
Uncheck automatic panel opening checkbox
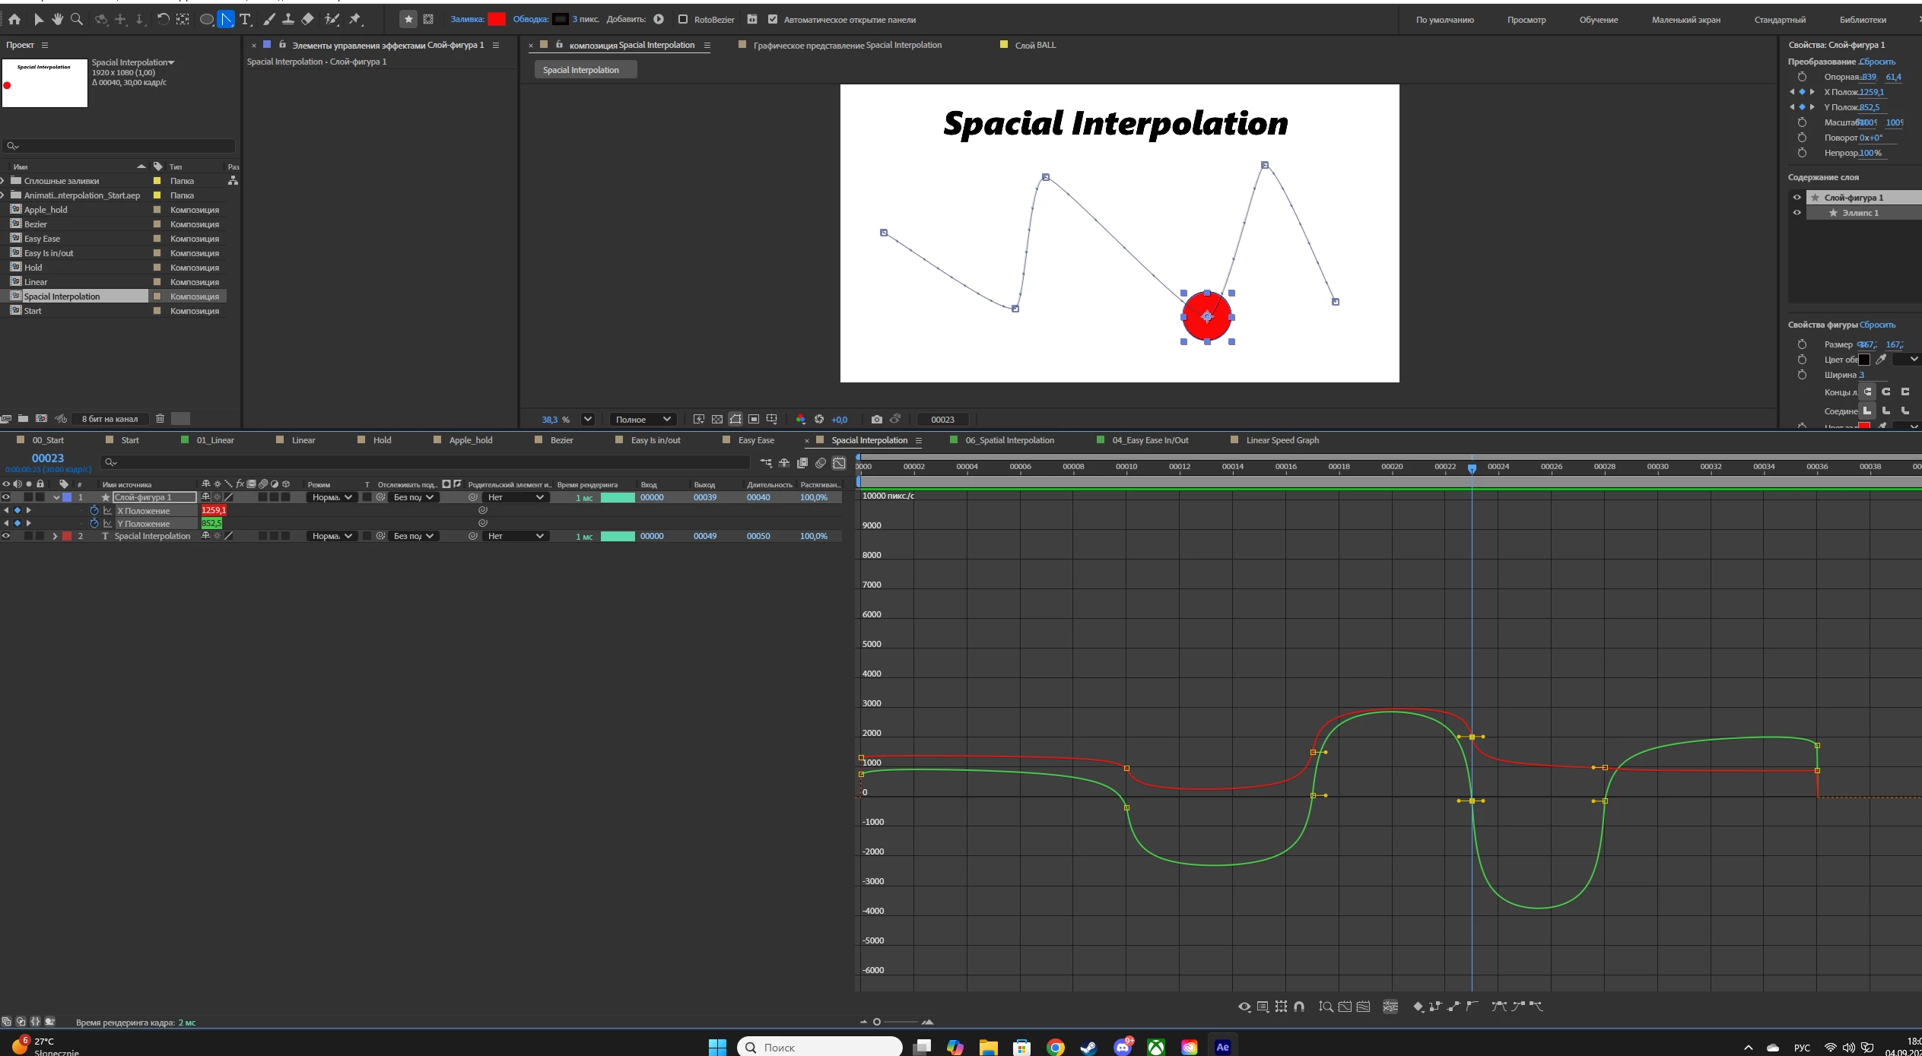(x=773, y=19)
